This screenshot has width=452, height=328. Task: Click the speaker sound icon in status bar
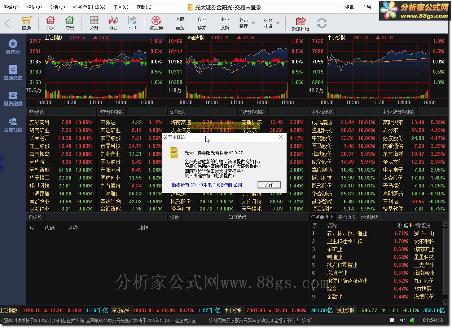click(402, 320)
